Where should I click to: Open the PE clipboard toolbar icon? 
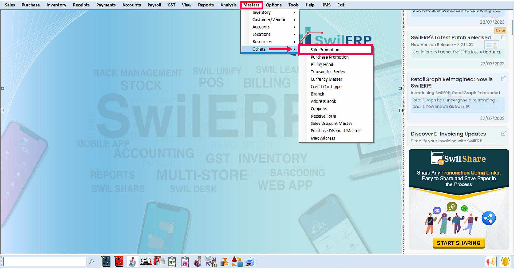coord(185,262)
